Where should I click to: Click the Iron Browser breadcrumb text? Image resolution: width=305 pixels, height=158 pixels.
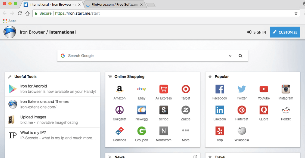32,32
